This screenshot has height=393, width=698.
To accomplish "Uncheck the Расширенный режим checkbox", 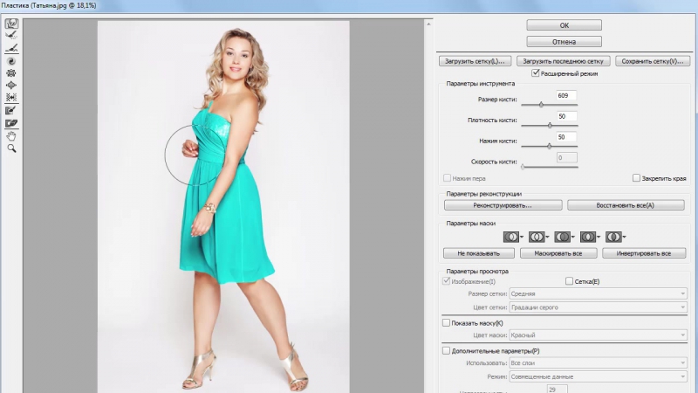I will pos(536,73).
